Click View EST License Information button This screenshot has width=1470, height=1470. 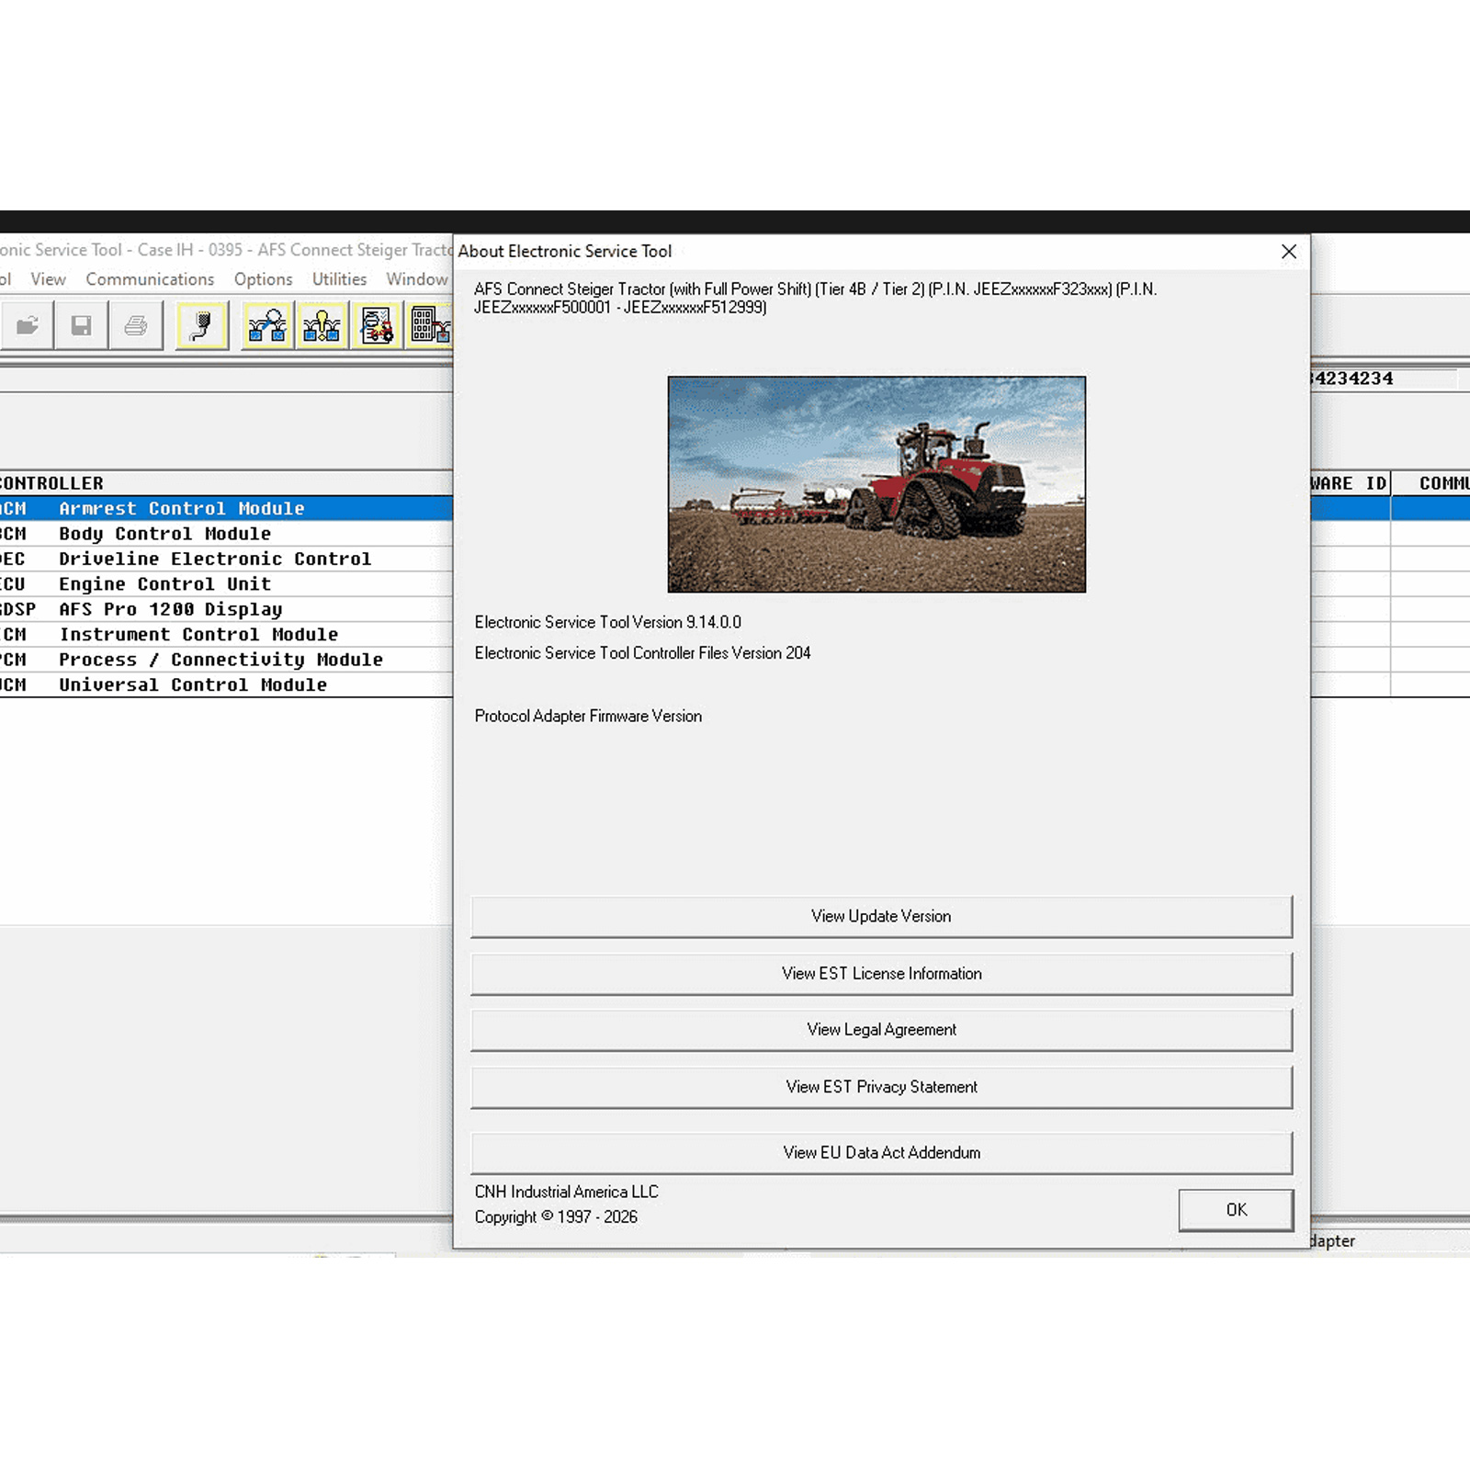click(881, 973)
